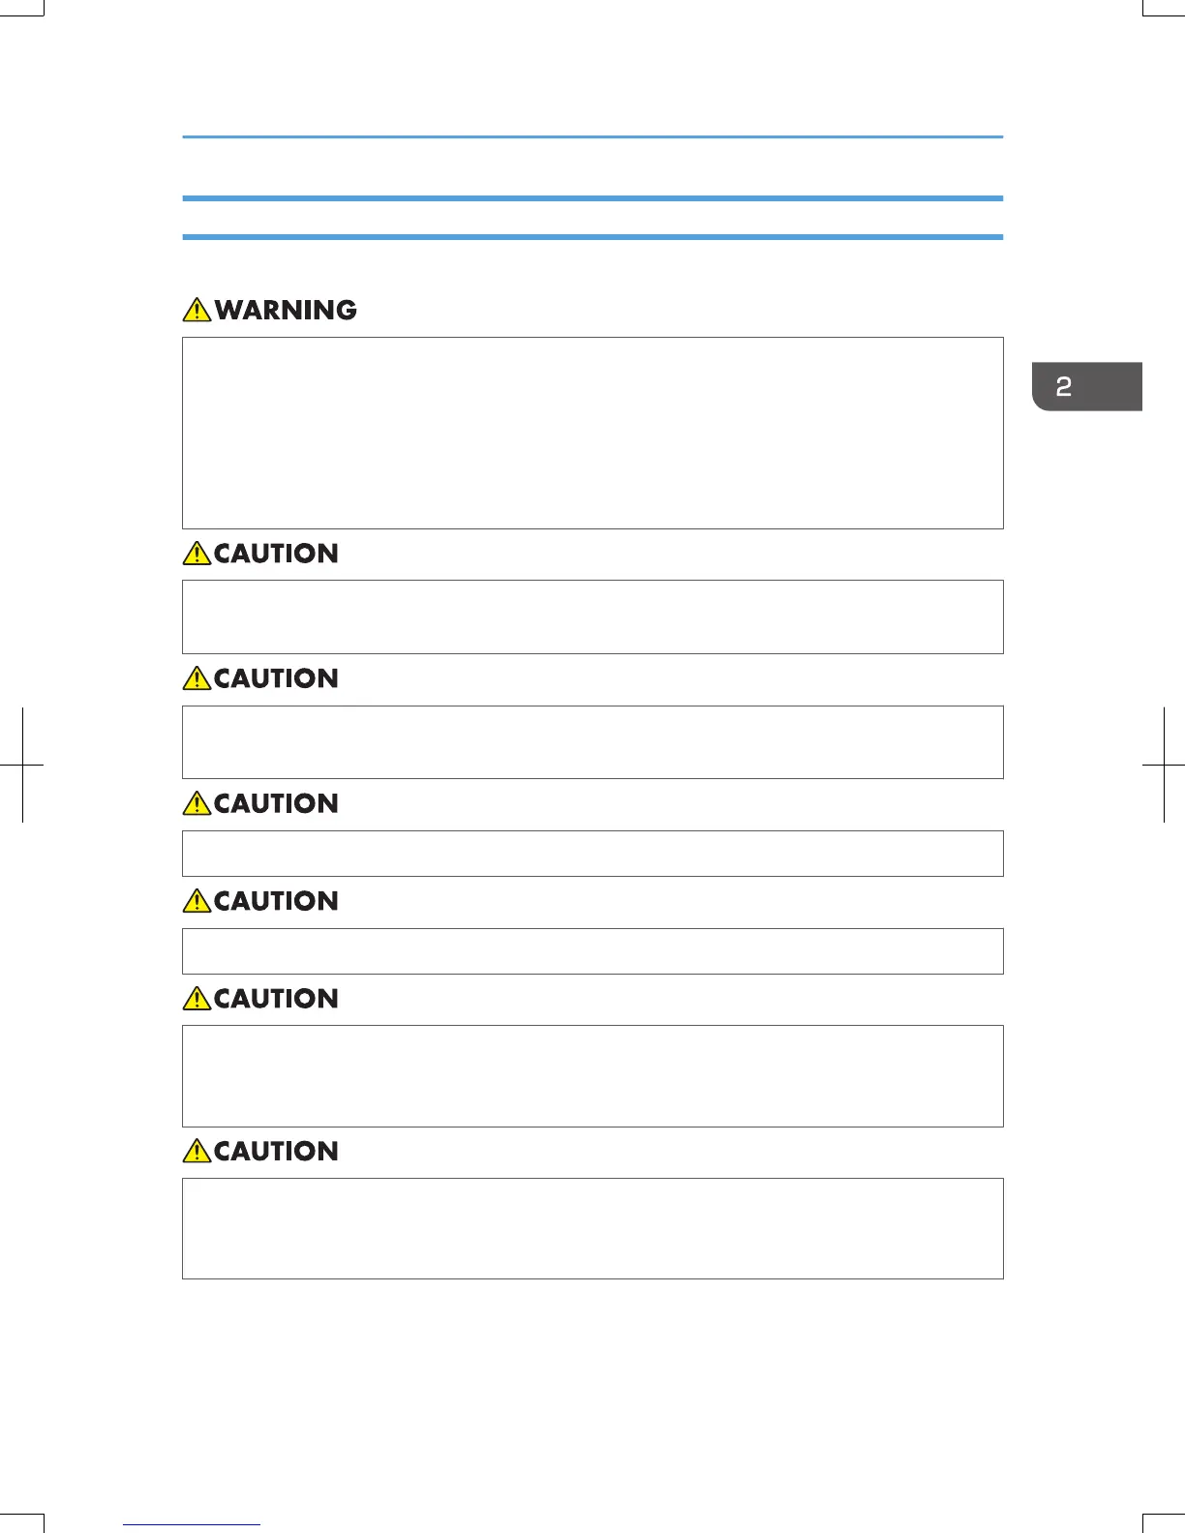
Task: Click the fourth CAUTION triangle icon
Action: (x=197, y=901)
